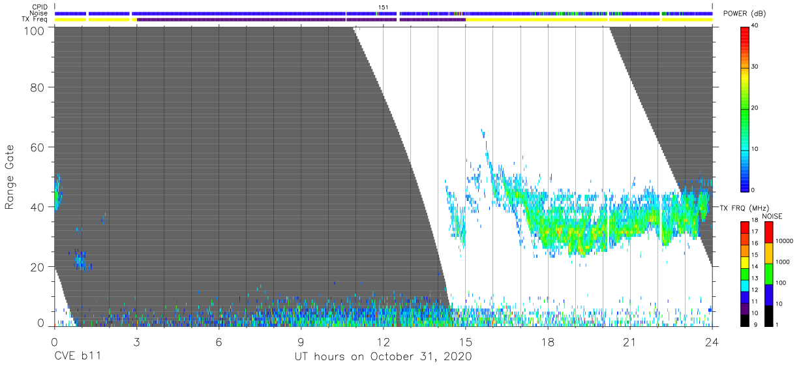Click the 18 tick on UT hours axis
This screenshot has width=801, height=370.
pos(548,341)
